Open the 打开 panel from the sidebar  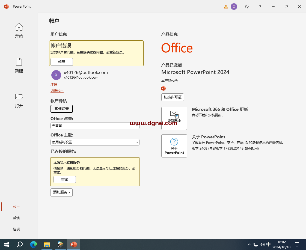coord(19,100)
